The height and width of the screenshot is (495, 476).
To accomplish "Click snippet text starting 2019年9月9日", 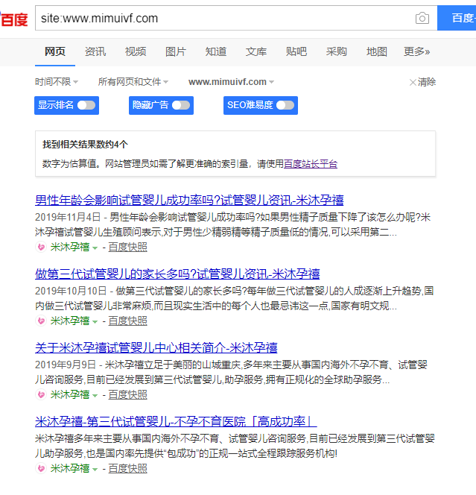I will 231,372.
